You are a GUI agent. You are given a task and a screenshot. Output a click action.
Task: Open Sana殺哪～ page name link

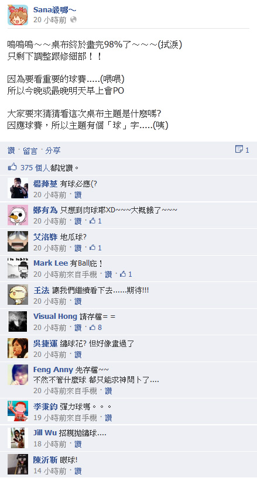point(55,10)
